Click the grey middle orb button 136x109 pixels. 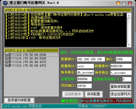pyautogui.click(x=124, y=3)
